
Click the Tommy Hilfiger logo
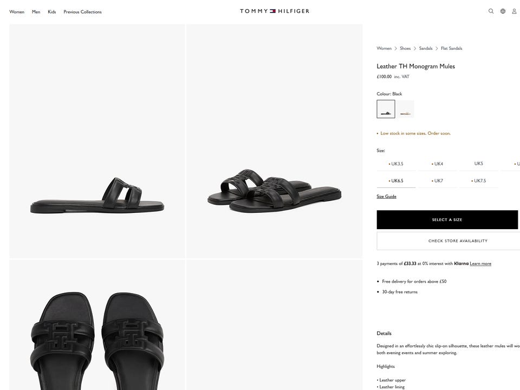point(275,11)
